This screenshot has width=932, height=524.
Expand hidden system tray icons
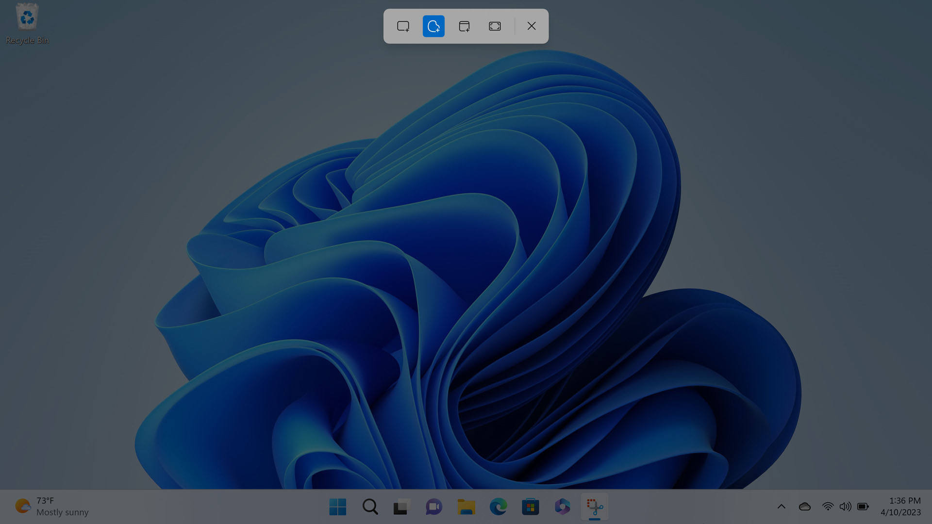point(781,507)
